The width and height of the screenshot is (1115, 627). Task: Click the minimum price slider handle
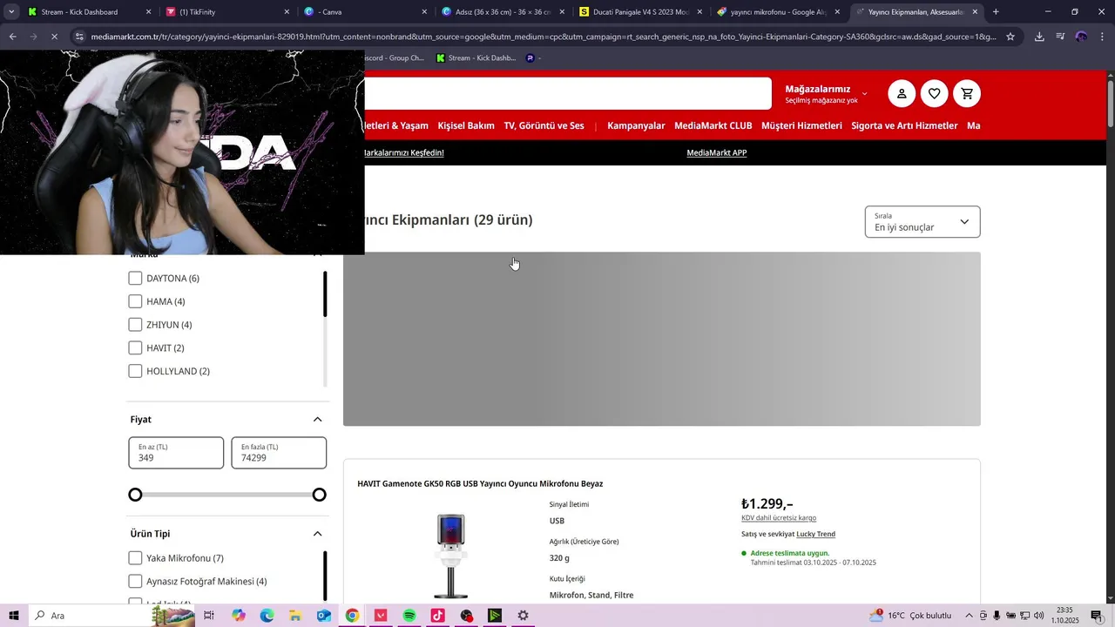[x=135, y=495]
